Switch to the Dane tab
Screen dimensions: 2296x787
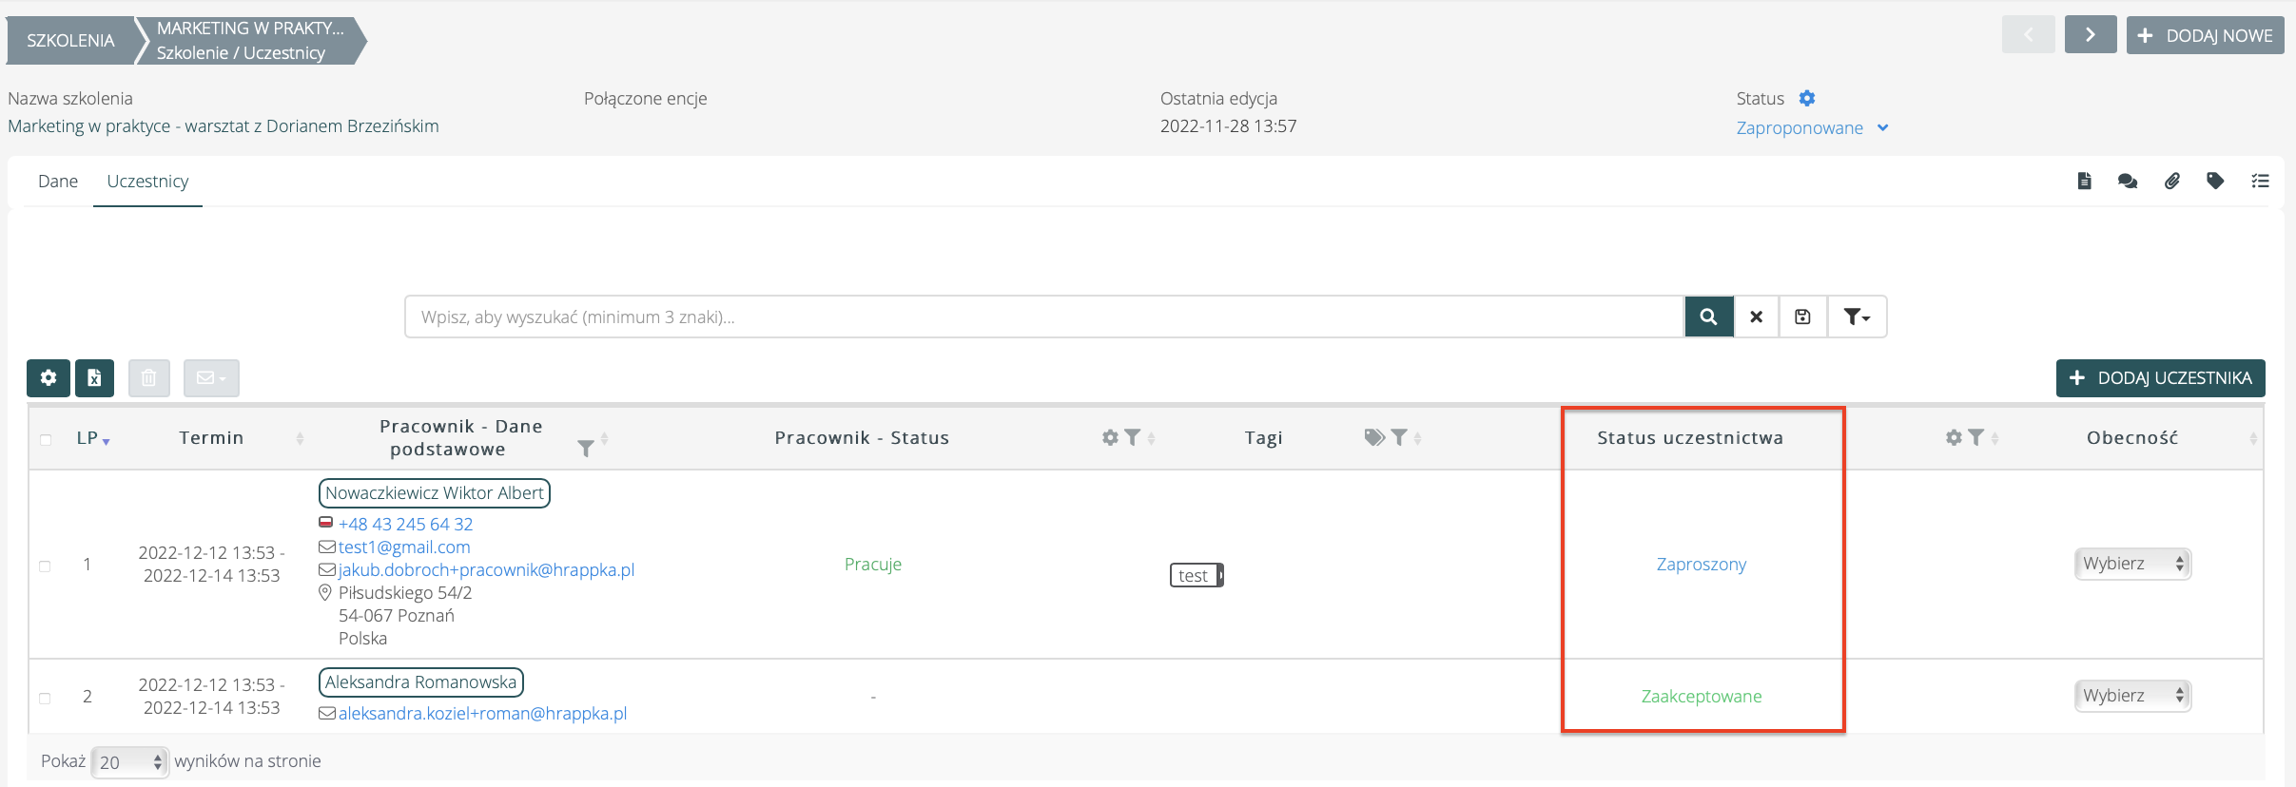tap(58, 181)
